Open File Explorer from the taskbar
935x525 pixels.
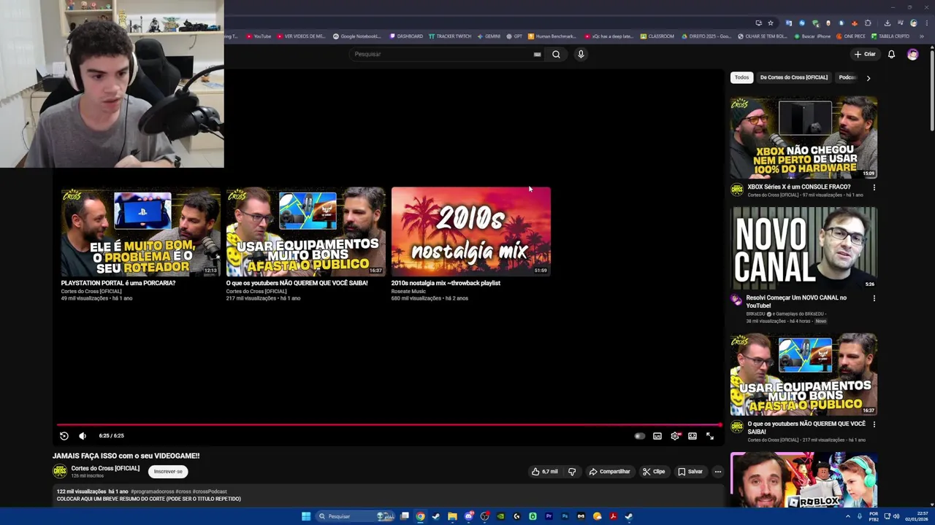452,516
